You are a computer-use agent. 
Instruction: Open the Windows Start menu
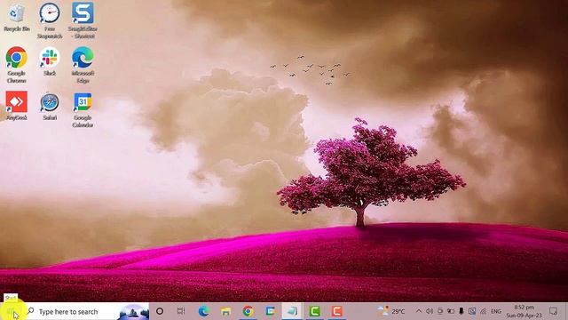click(x=11, y=311)
